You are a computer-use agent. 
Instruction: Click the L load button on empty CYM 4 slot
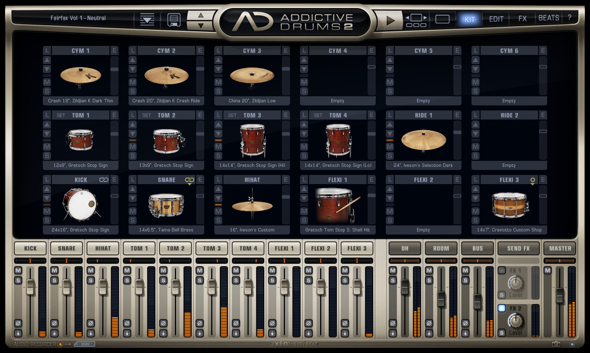(304, 50)
